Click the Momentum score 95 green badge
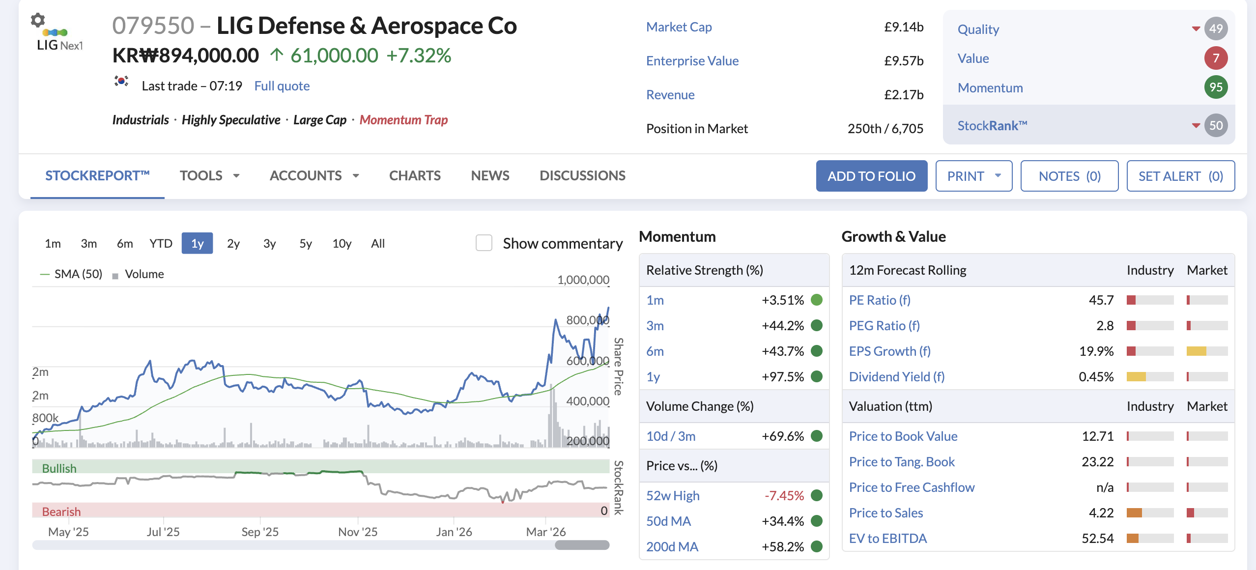Viewport: 1256px width, 570px height. tap(1216, 87)
